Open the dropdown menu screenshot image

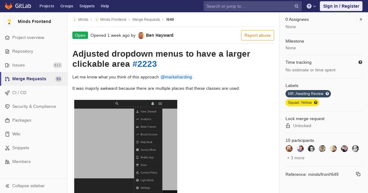pos(126,146)
